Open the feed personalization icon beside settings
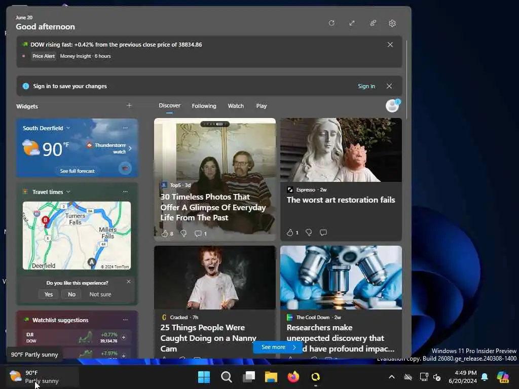The image size is (519, 389). tap(373, 23)
